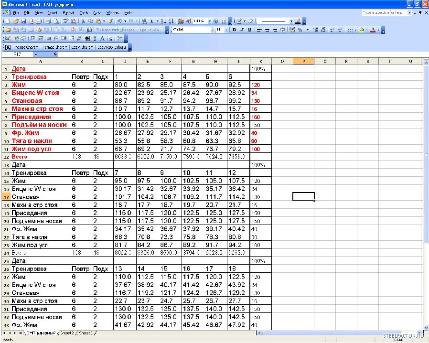Viewport: 429px width, 343px height.
Task: Open the Name Box dropdown arrow
Action: point(35,54)
